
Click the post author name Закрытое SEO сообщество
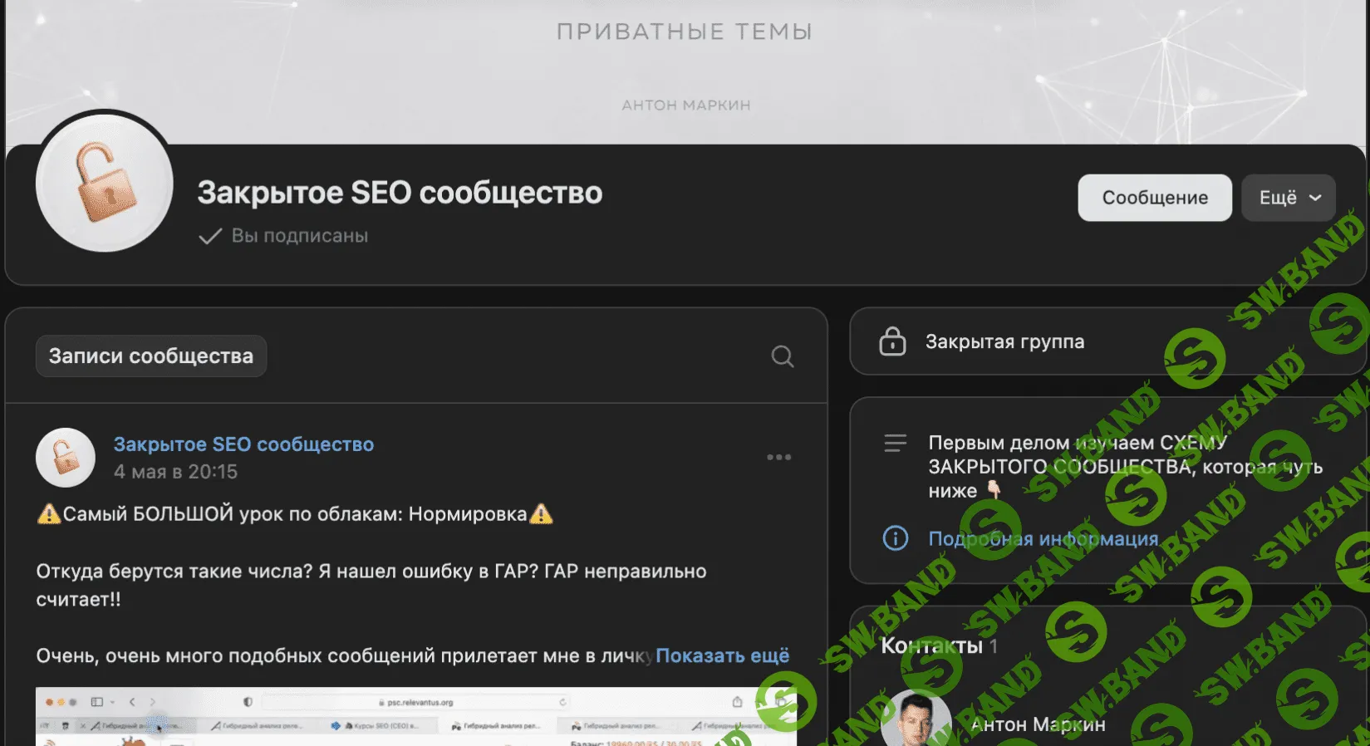[x=243, y=444]
